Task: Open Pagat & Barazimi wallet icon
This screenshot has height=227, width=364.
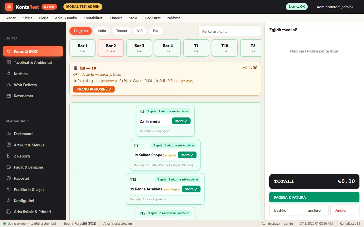Action: click(9, 167)
